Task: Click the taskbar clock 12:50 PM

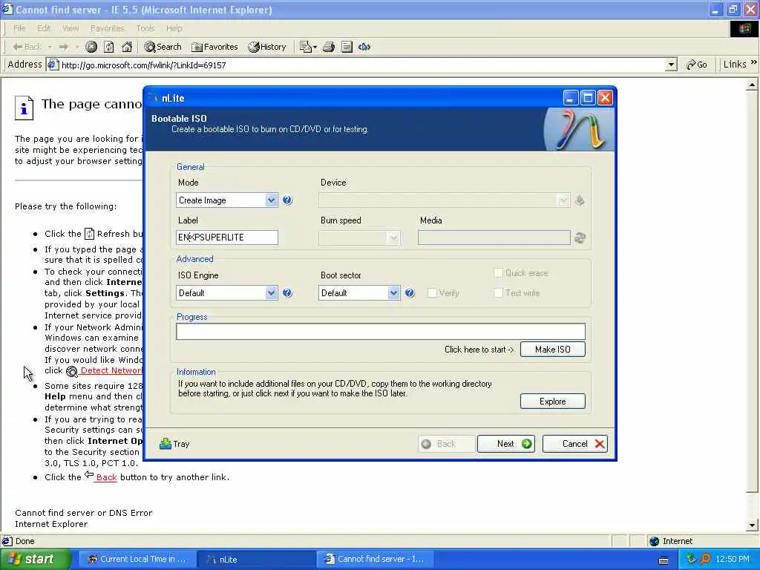Action: coord(733,560)
